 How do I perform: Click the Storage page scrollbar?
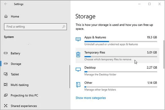[164, 54]
